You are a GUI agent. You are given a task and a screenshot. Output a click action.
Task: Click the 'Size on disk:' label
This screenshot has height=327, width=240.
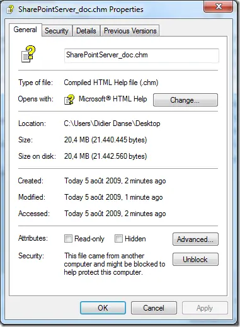37,156
